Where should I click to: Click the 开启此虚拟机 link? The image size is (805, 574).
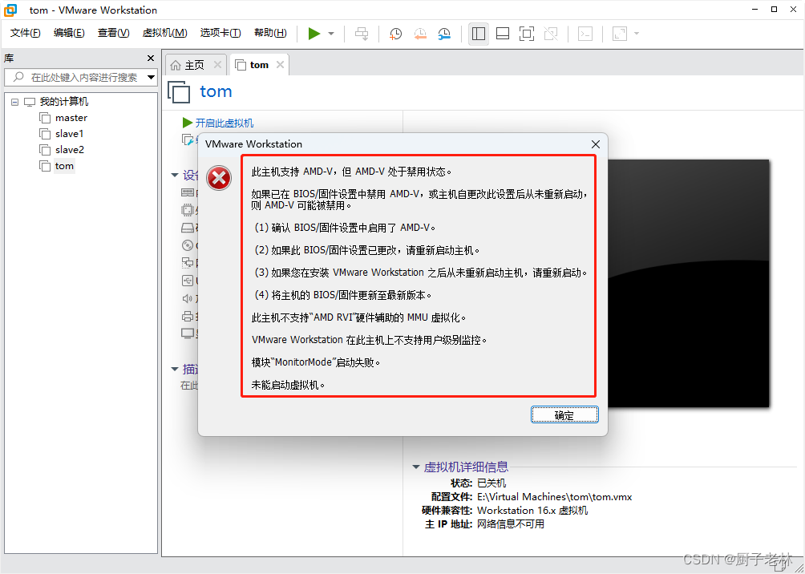tap(223, 122)
